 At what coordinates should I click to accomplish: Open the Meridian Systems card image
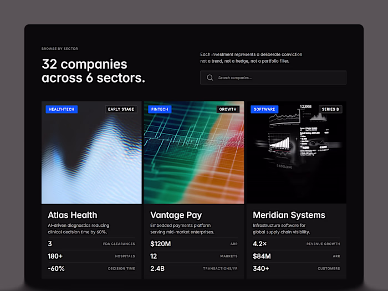pos(297,152)
